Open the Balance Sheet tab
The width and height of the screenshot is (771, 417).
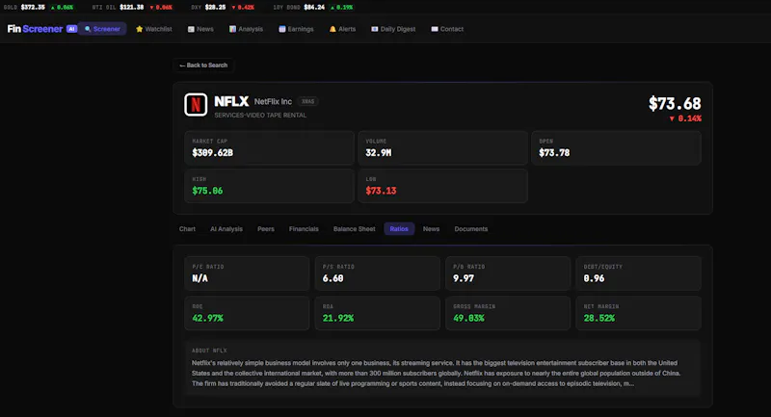pyautogui.click(x=354, y=229)
